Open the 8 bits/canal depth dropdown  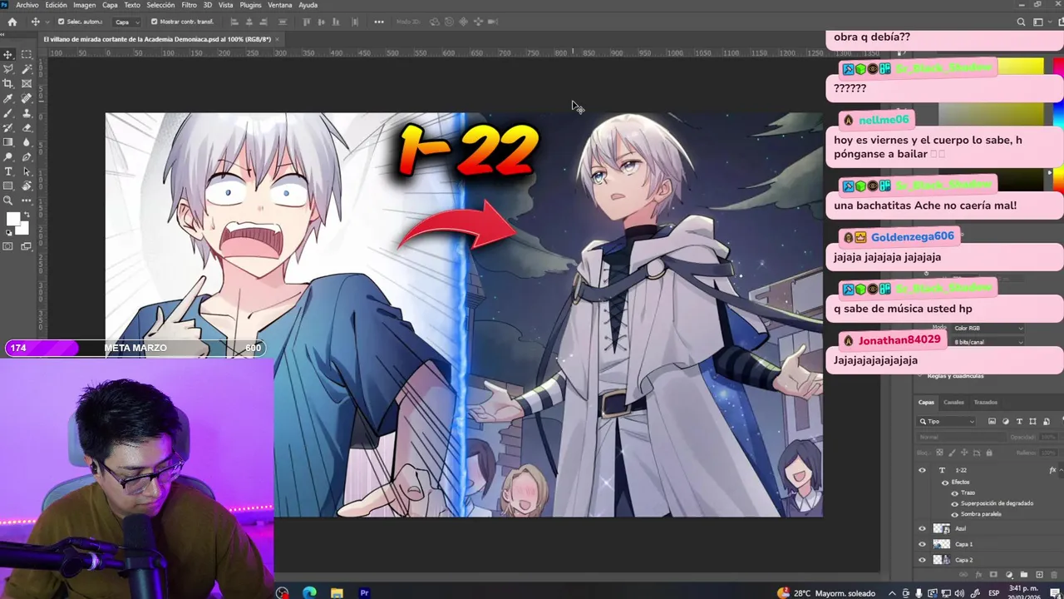pyautogui.click(x=988, y=342)
